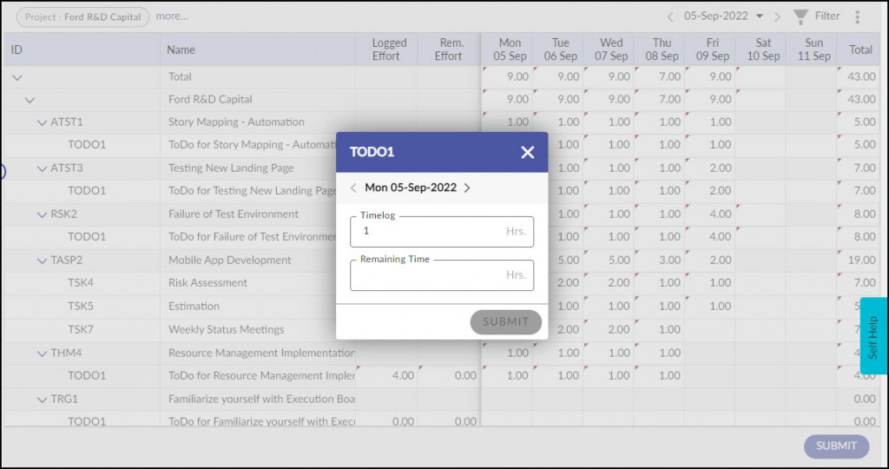
Task: Click the Sun 11 Sep column header
Action: click(x=812, y=50)
